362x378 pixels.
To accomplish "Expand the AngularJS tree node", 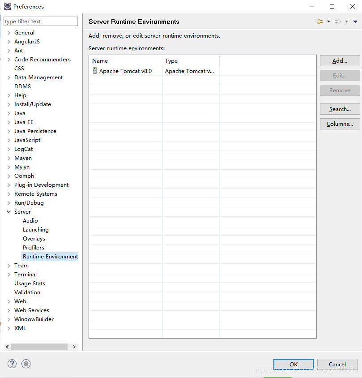I will tap(9, 42).
